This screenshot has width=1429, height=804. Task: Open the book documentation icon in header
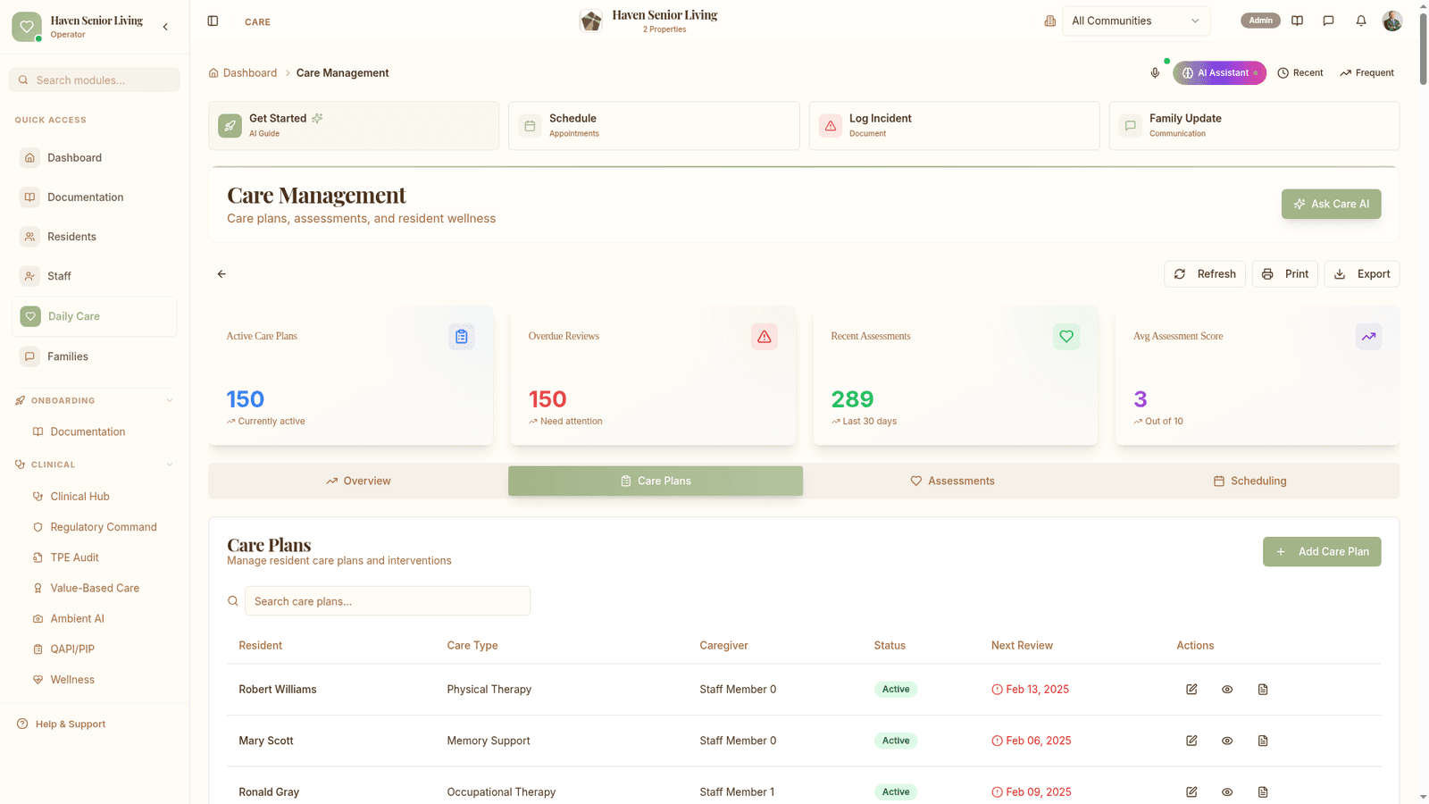tap(1298, 21)
